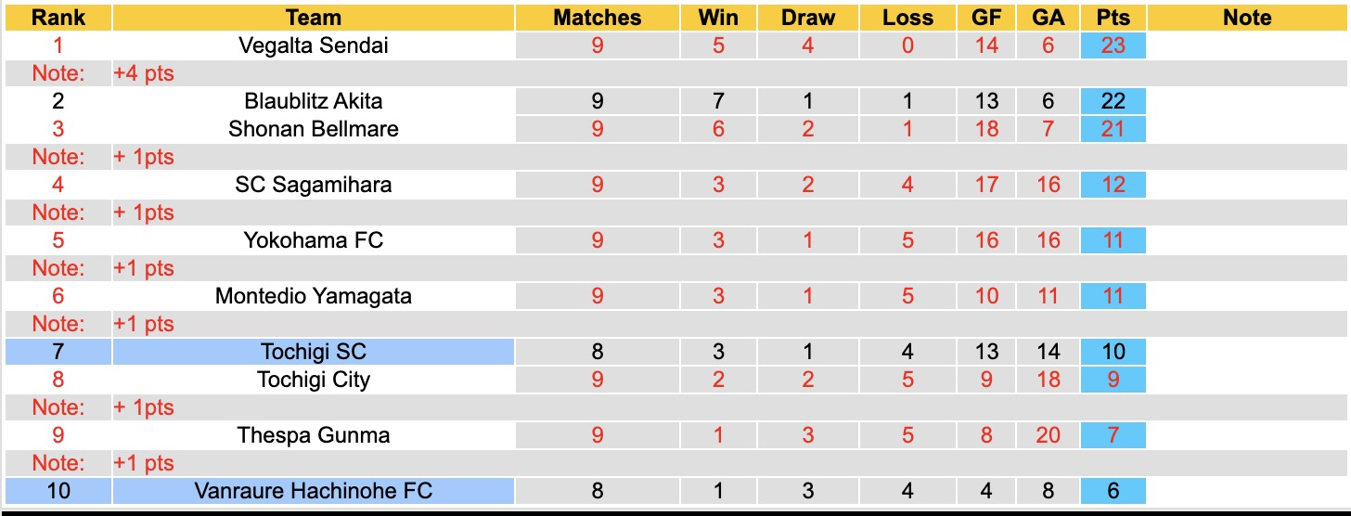The image size is (1351, 516).
Task: Click the highlighted Tochigi SC row
Action: (314, 352)
